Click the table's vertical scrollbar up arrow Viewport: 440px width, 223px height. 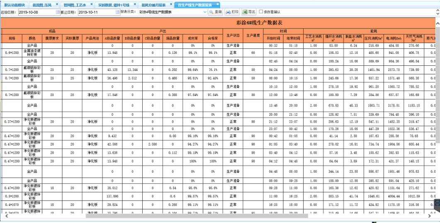(x=437, y=24)
